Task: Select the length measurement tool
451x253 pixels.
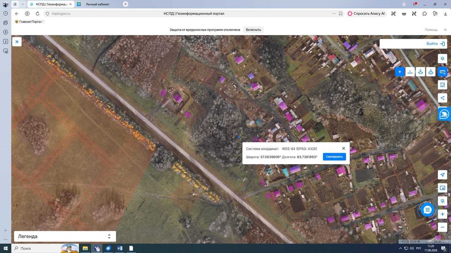Action: pos(410,72)
